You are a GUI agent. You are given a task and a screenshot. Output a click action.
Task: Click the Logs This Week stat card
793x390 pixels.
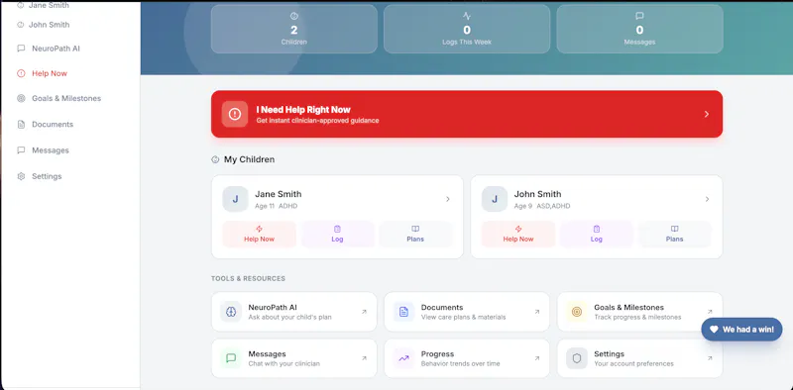pos(467,29)
